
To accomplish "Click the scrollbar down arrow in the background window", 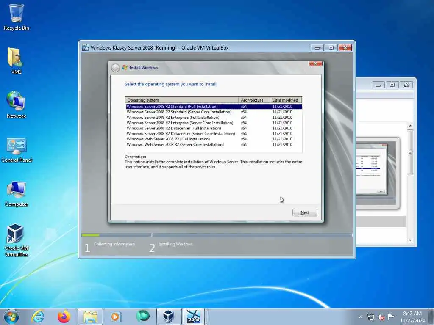I will click(410, 240).
